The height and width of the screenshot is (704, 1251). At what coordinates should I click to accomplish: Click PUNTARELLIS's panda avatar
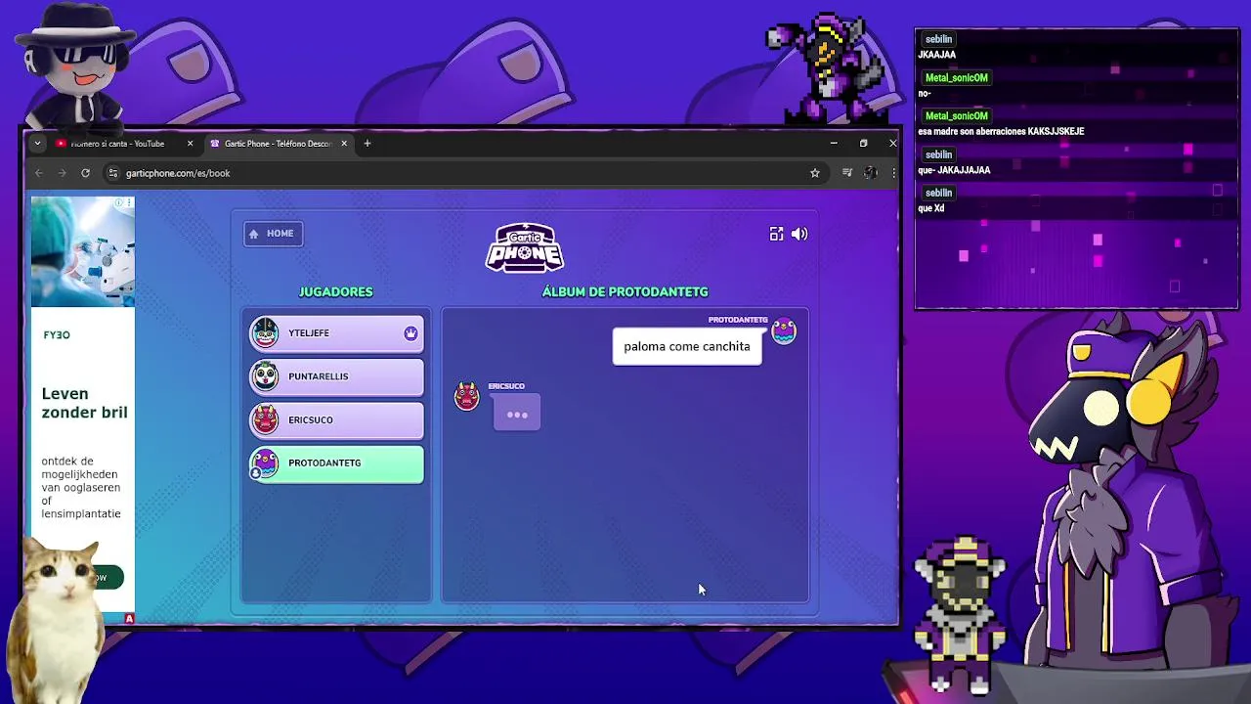pos(265,376)
